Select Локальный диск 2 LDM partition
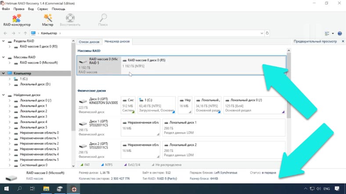The image size is (346, 194). (224, 150)
